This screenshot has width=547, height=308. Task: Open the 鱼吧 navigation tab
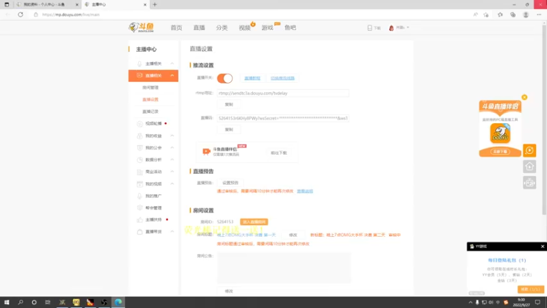coord(290,27)
